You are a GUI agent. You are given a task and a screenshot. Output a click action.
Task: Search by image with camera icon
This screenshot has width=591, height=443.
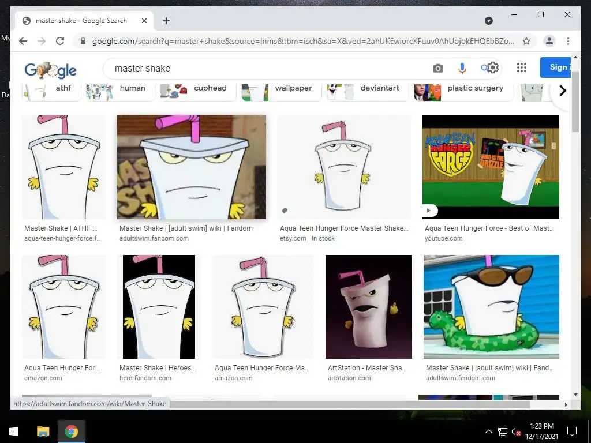tap(437, 68)
